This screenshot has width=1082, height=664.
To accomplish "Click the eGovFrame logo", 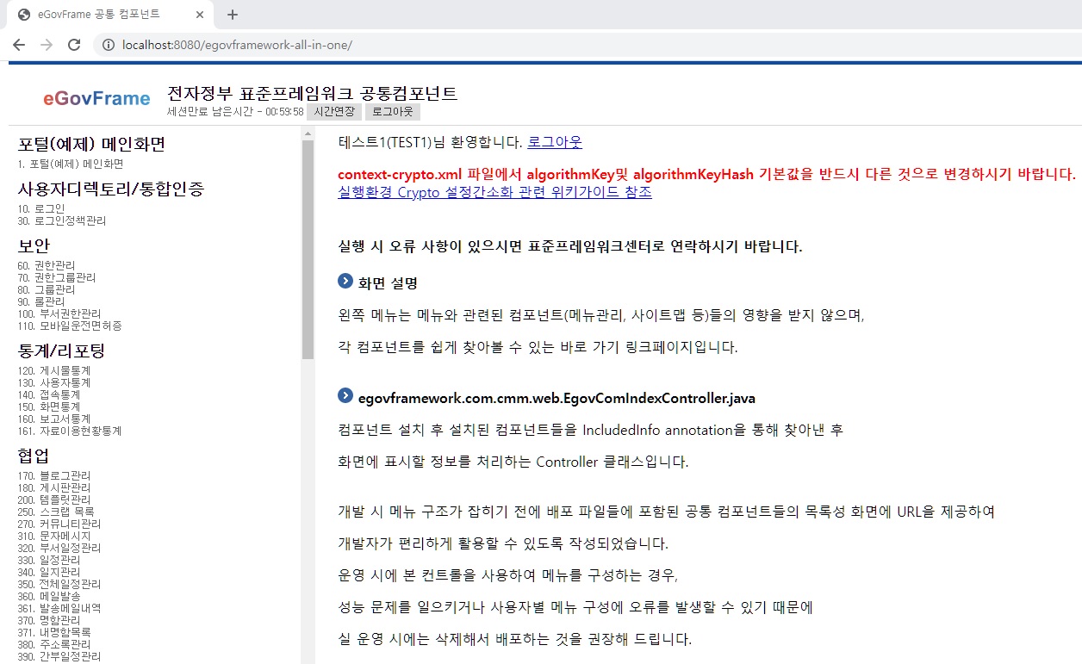I will [96, 98].
